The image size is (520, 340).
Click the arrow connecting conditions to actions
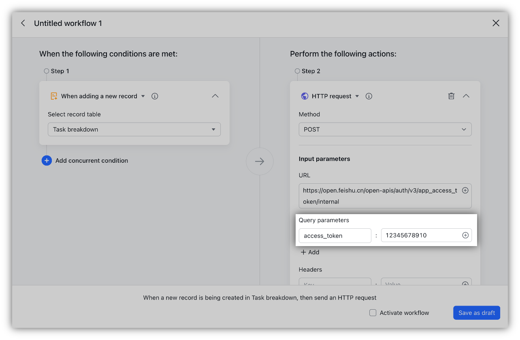[260, 161]
